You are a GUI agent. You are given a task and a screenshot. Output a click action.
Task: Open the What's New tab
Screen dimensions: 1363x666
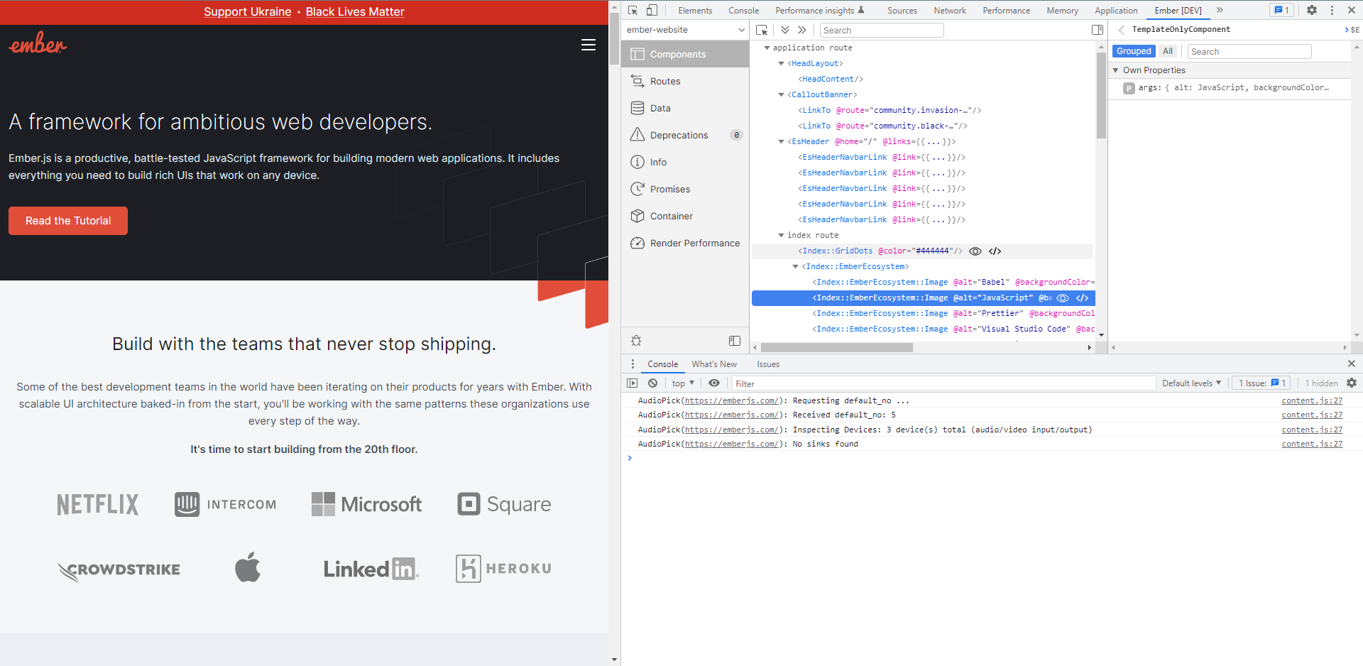click(713, 364)
